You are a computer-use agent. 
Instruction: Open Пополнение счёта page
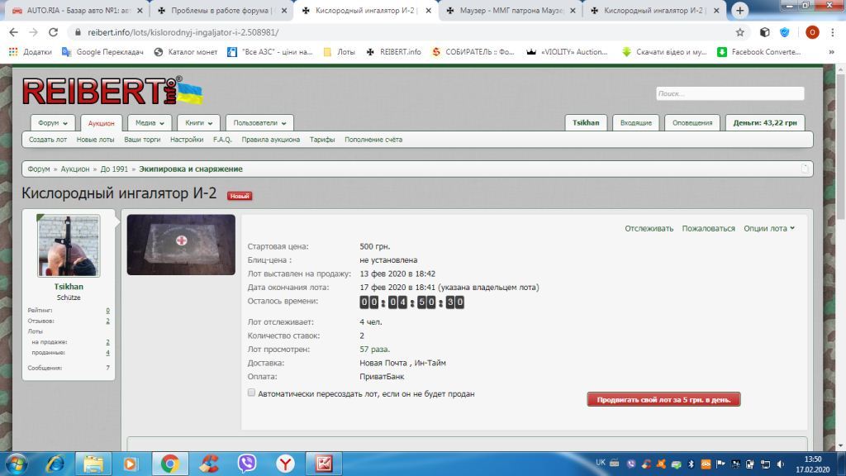pyautogui.click(x=373, y=140)
